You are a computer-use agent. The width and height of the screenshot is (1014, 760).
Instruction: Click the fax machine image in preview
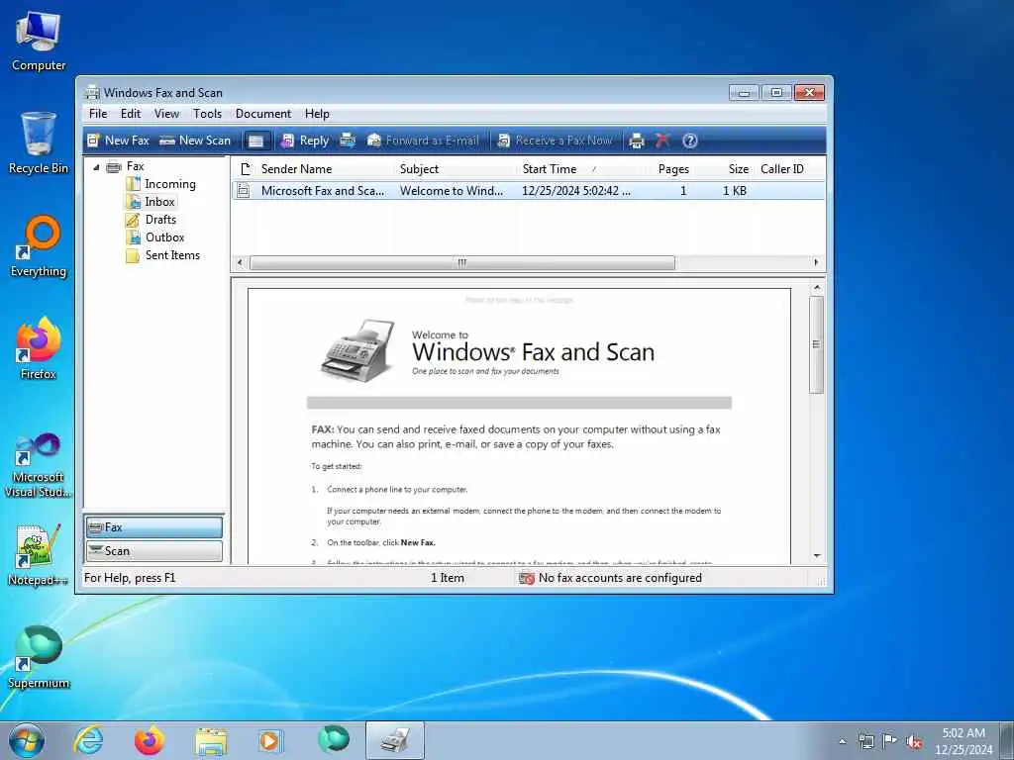[358, 350]
